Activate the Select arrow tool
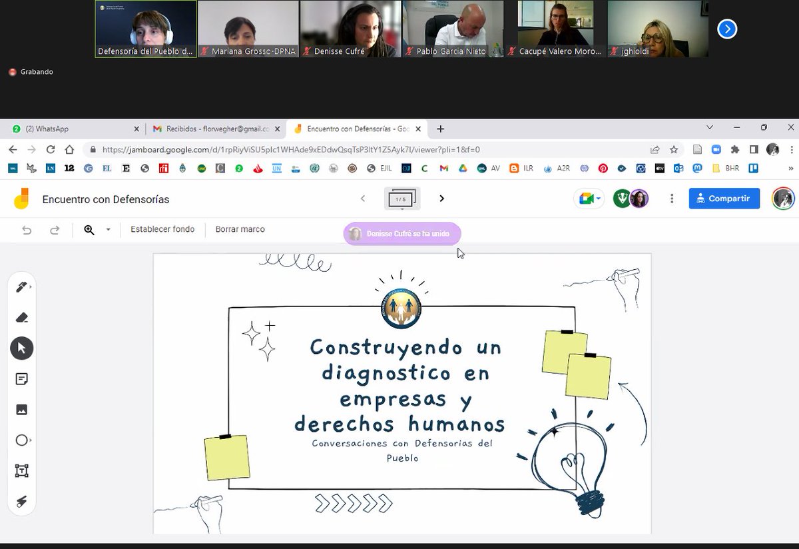The width and height of the screenshot is (799, 549). point(22,348)
